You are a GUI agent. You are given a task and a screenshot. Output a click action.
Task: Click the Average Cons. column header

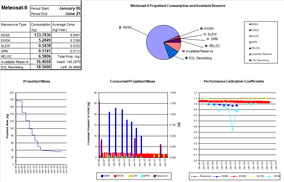64,24
